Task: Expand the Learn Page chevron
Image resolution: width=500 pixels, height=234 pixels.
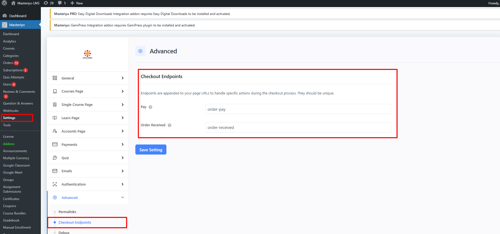Action: pyautogui.click(x=123, y=118)
